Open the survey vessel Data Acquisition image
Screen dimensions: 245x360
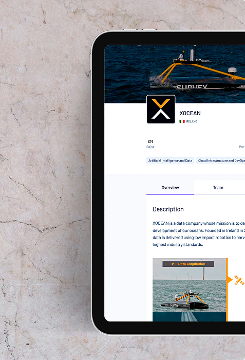pyautogui.click(x=190, y=290)
